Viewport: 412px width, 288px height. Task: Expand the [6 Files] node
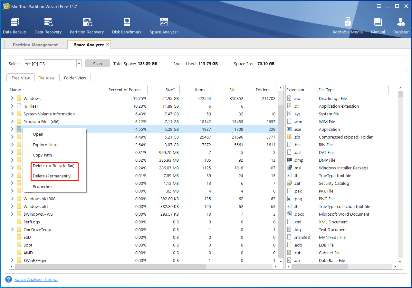[12, 106]
